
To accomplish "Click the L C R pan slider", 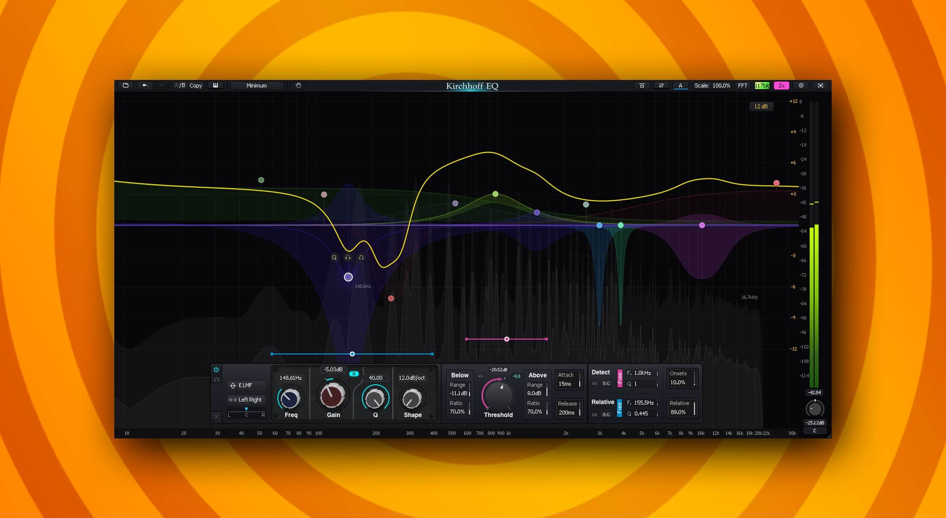I will 246,410.
